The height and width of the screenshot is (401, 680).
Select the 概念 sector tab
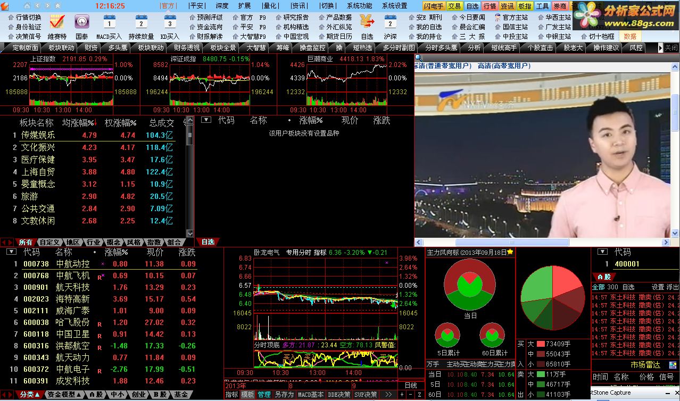click(113, 242)
